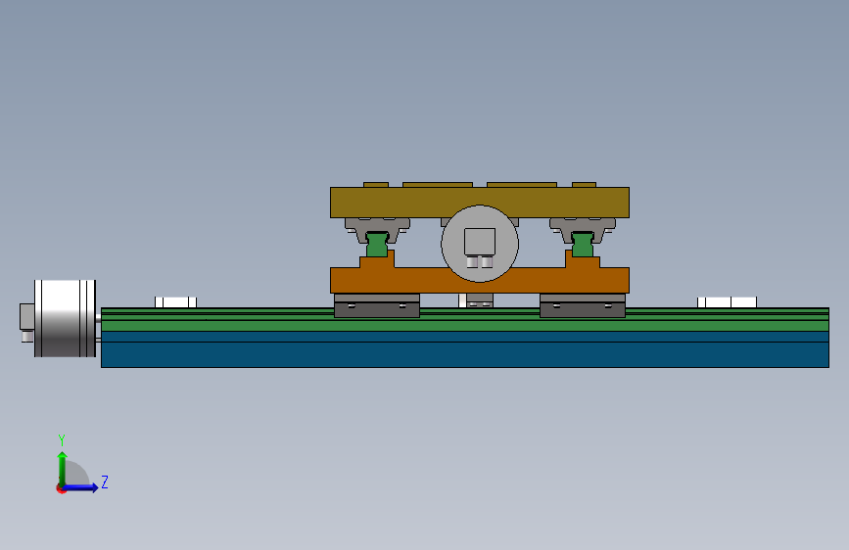
Task: Select the olive top table plate
Action: click(479, 203)
